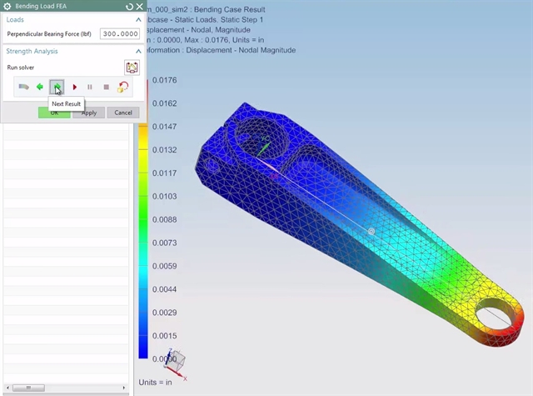Click the 'Displacement - Nodal, Magnitude' text line
Screen dimensions: 533x396
click(x=197, y=30)
